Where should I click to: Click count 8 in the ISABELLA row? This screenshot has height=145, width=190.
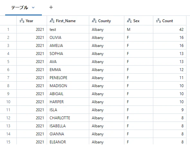[x=183, y=126]
